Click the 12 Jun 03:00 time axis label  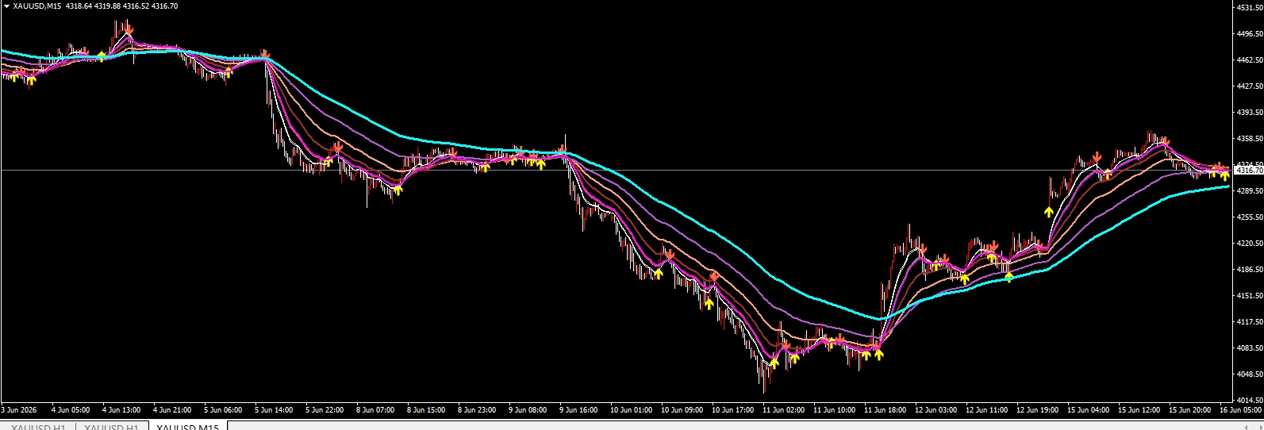point(936,410)
